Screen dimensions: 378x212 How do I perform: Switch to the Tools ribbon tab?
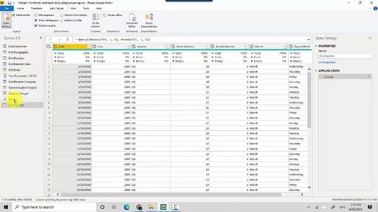tap(86, 8)
